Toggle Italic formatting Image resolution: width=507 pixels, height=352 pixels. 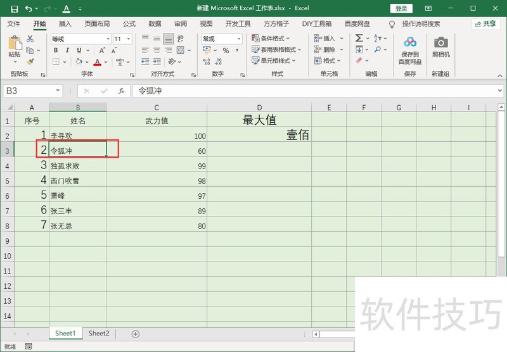[68, 51]
